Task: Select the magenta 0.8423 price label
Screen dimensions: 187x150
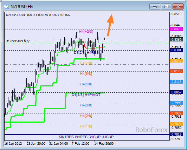Action: coord(176,29)
